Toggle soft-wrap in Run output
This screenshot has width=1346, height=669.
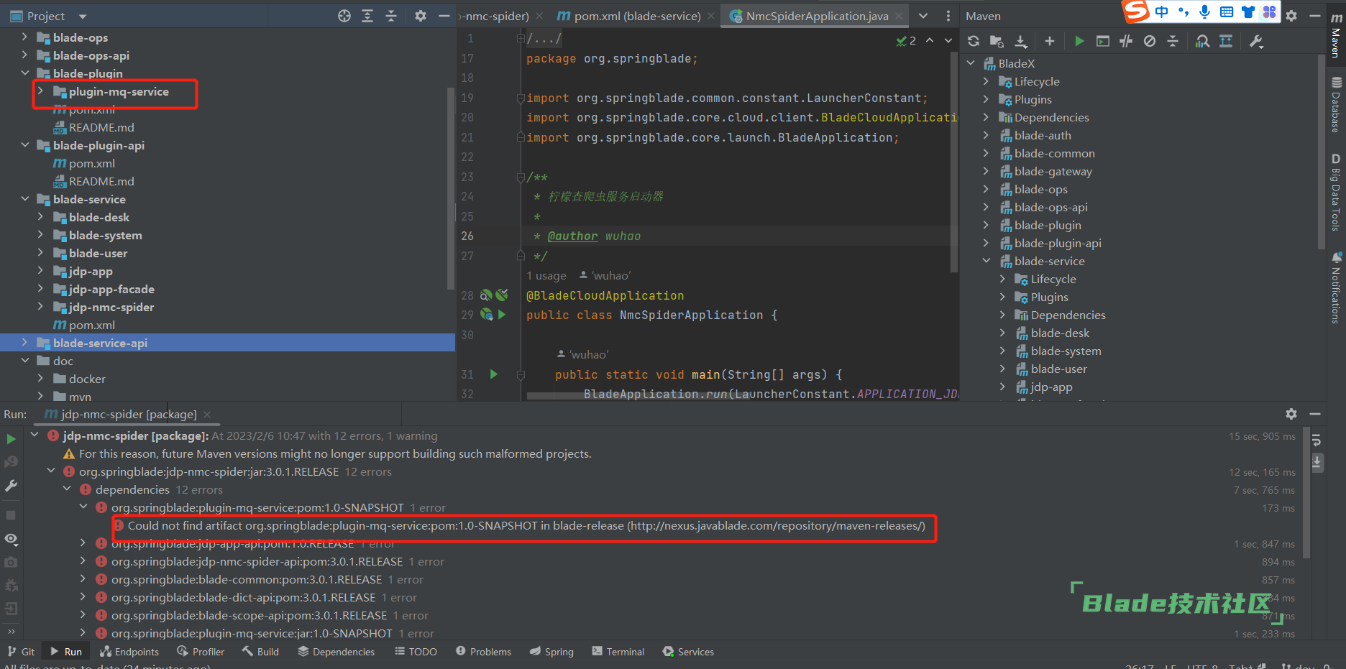coord(1317,439)
